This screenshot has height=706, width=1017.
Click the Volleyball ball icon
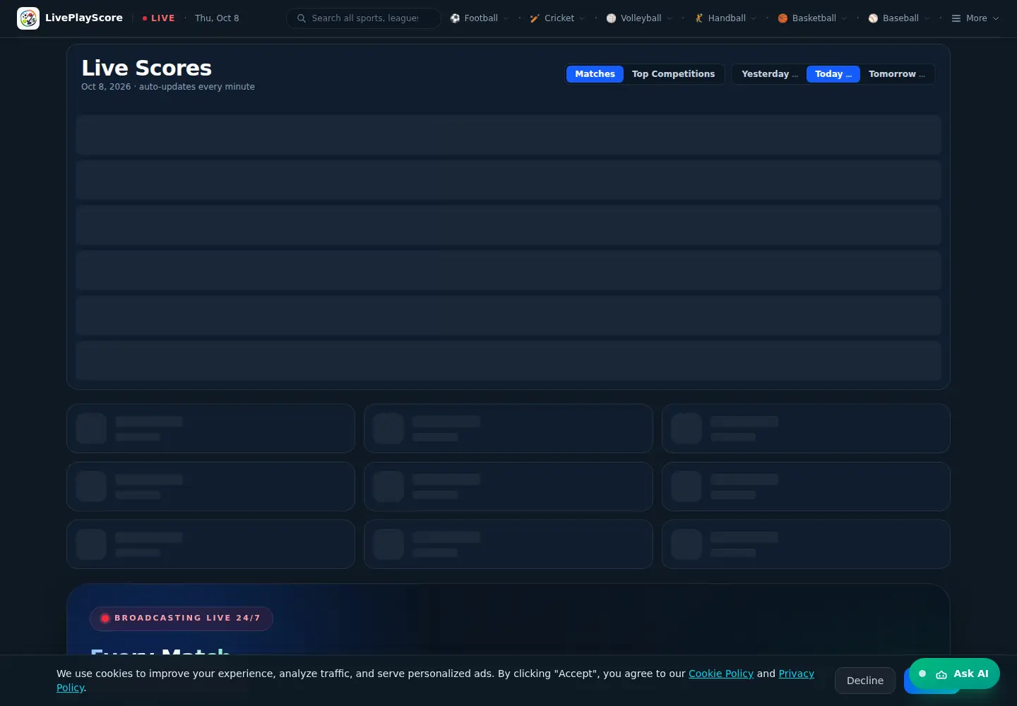611,18
